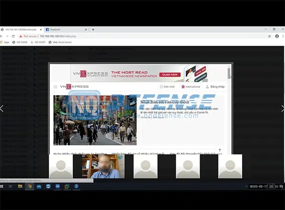This screenshot has height=210, width=285.
Task: Open the NO-IM007 bookmark
Action: pos(38,42)
